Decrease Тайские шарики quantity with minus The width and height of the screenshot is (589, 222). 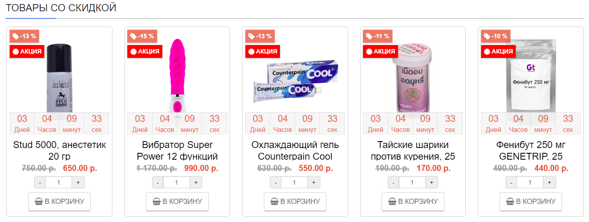(x=394, y=183)
